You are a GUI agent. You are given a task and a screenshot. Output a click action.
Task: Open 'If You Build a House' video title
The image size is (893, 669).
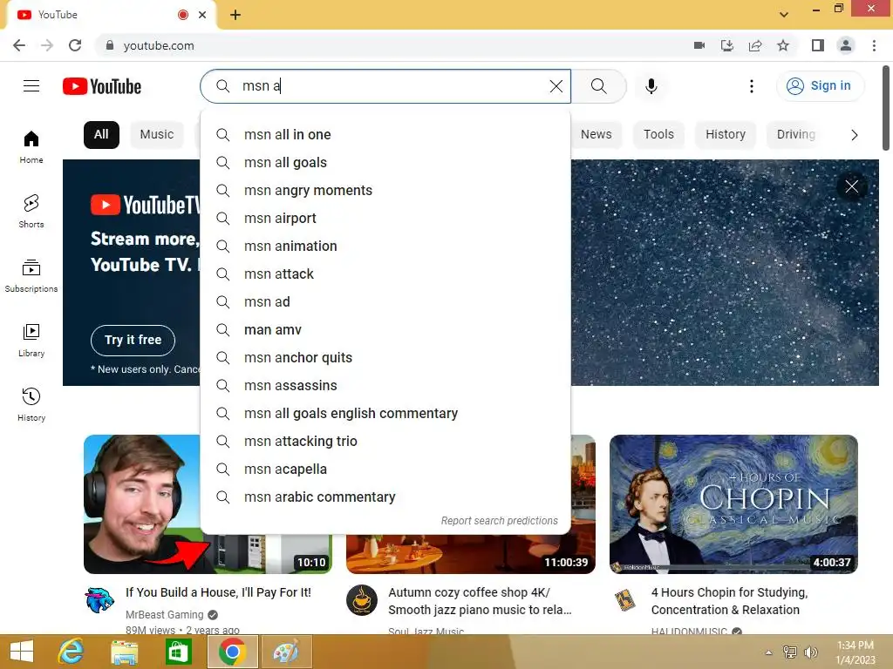coord(219,592)
